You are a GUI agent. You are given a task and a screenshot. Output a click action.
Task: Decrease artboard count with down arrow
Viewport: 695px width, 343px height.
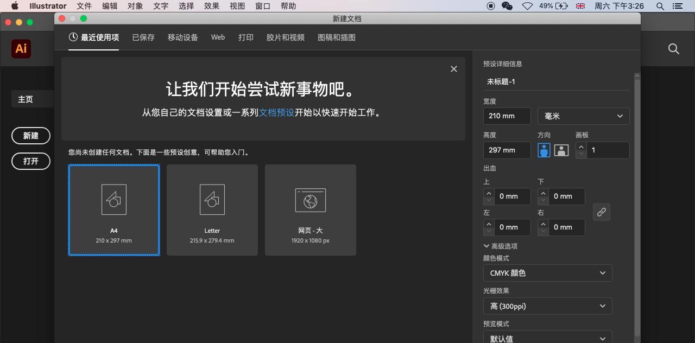[581, 154]
